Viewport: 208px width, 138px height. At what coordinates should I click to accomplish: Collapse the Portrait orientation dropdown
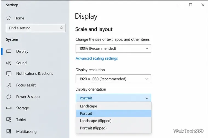113,98
